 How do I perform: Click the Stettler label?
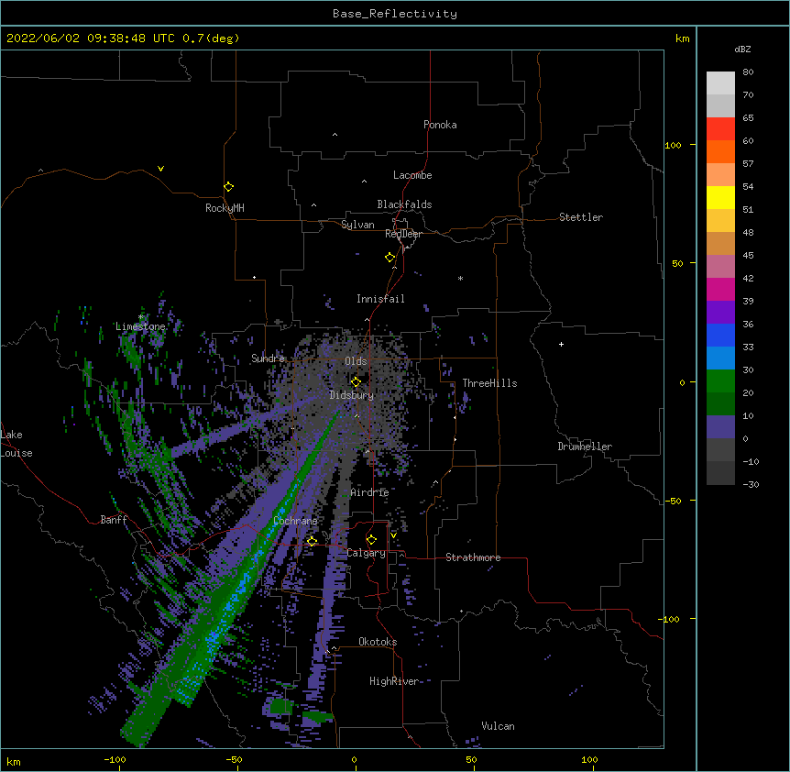581,217
